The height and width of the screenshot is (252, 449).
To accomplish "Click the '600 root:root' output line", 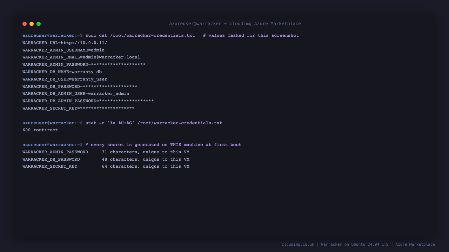I will [40, 130].
